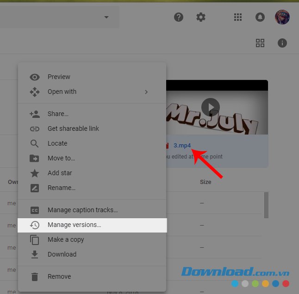
Task: Choose Download from the context menu
Action: (x=62, y=254)
